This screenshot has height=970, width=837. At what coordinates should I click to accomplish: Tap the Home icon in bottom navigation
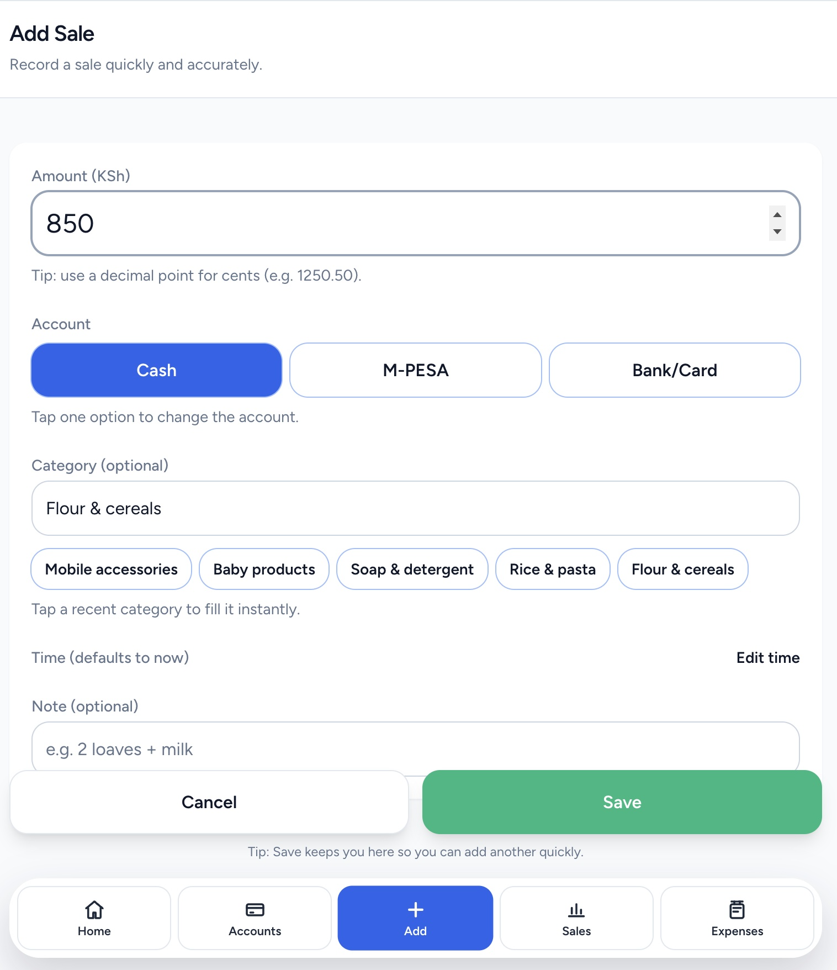point(94,917)
